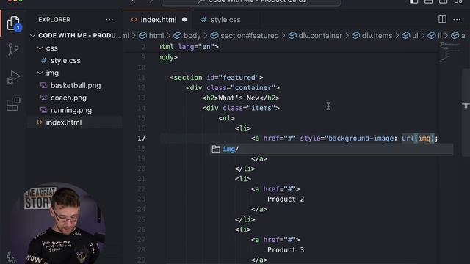Click the div.items breadcrumb
470x264 pixels.
point(372,36)
